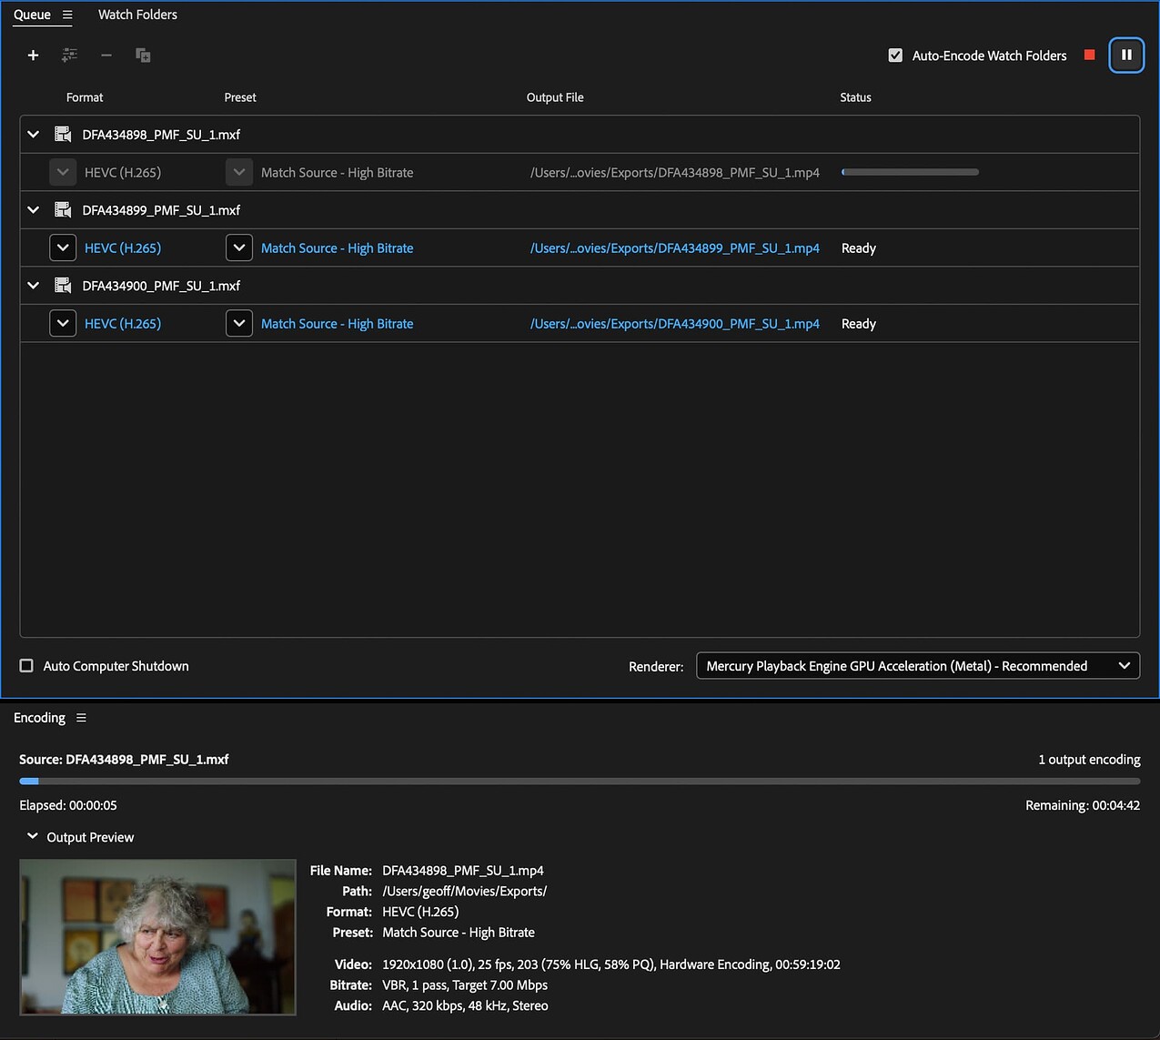Enable Auto Computer Shutdown
The width and height of the screenshot is (1160, 1040).
click(x=26, y=665)
